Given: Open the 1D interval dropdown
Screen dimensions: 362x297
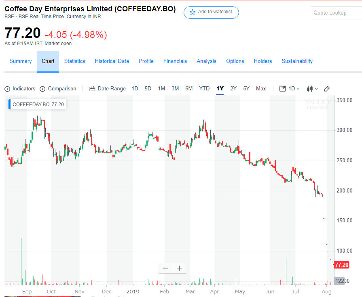Looking at the screenshot, I should (290, 89).
